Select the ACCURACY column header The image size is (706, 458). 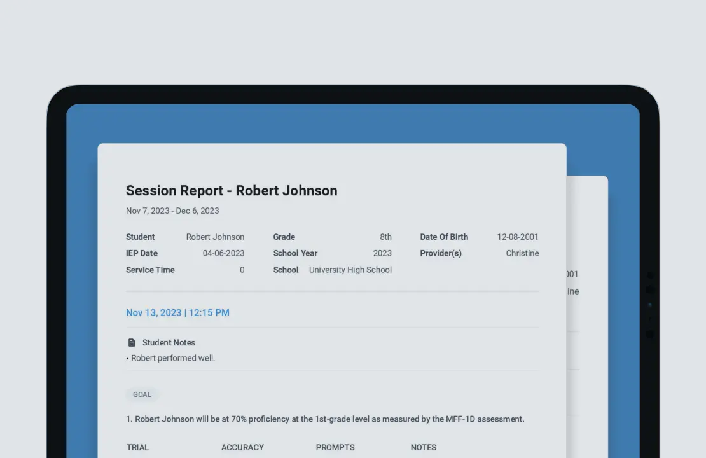pos(242,447)
